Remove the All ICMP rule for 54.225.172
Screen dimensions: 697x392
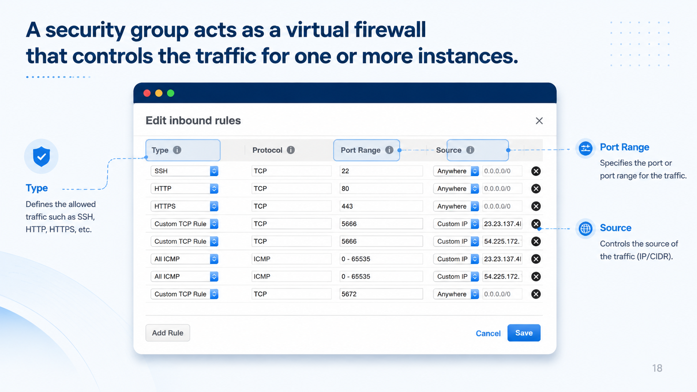click(536, 277)
